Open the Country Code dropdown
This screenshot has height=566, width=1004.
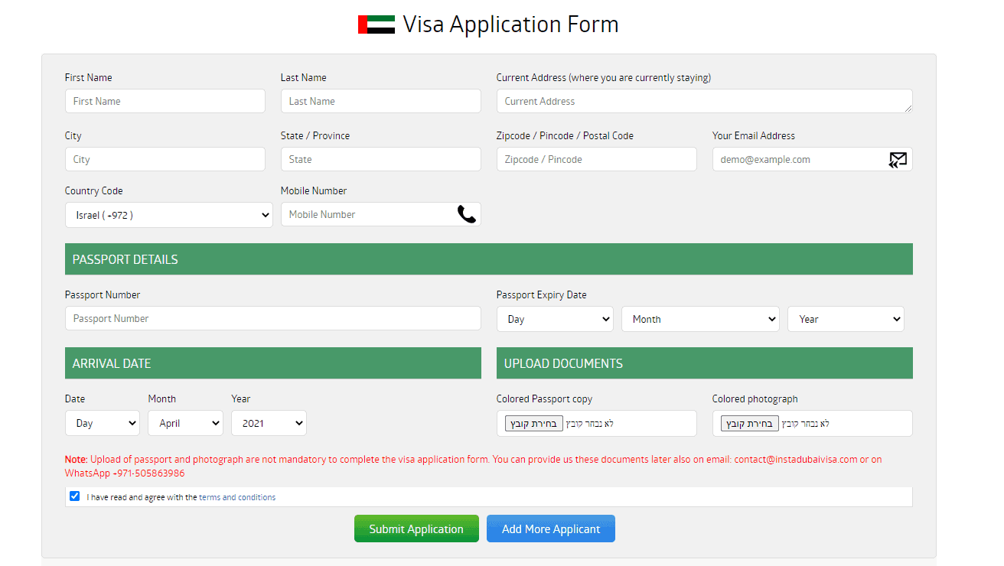pos(168,215)
